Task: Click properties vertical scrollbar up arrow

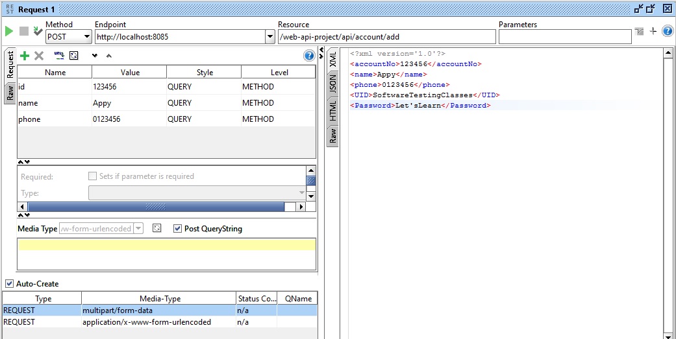Action: click(311, 170)
